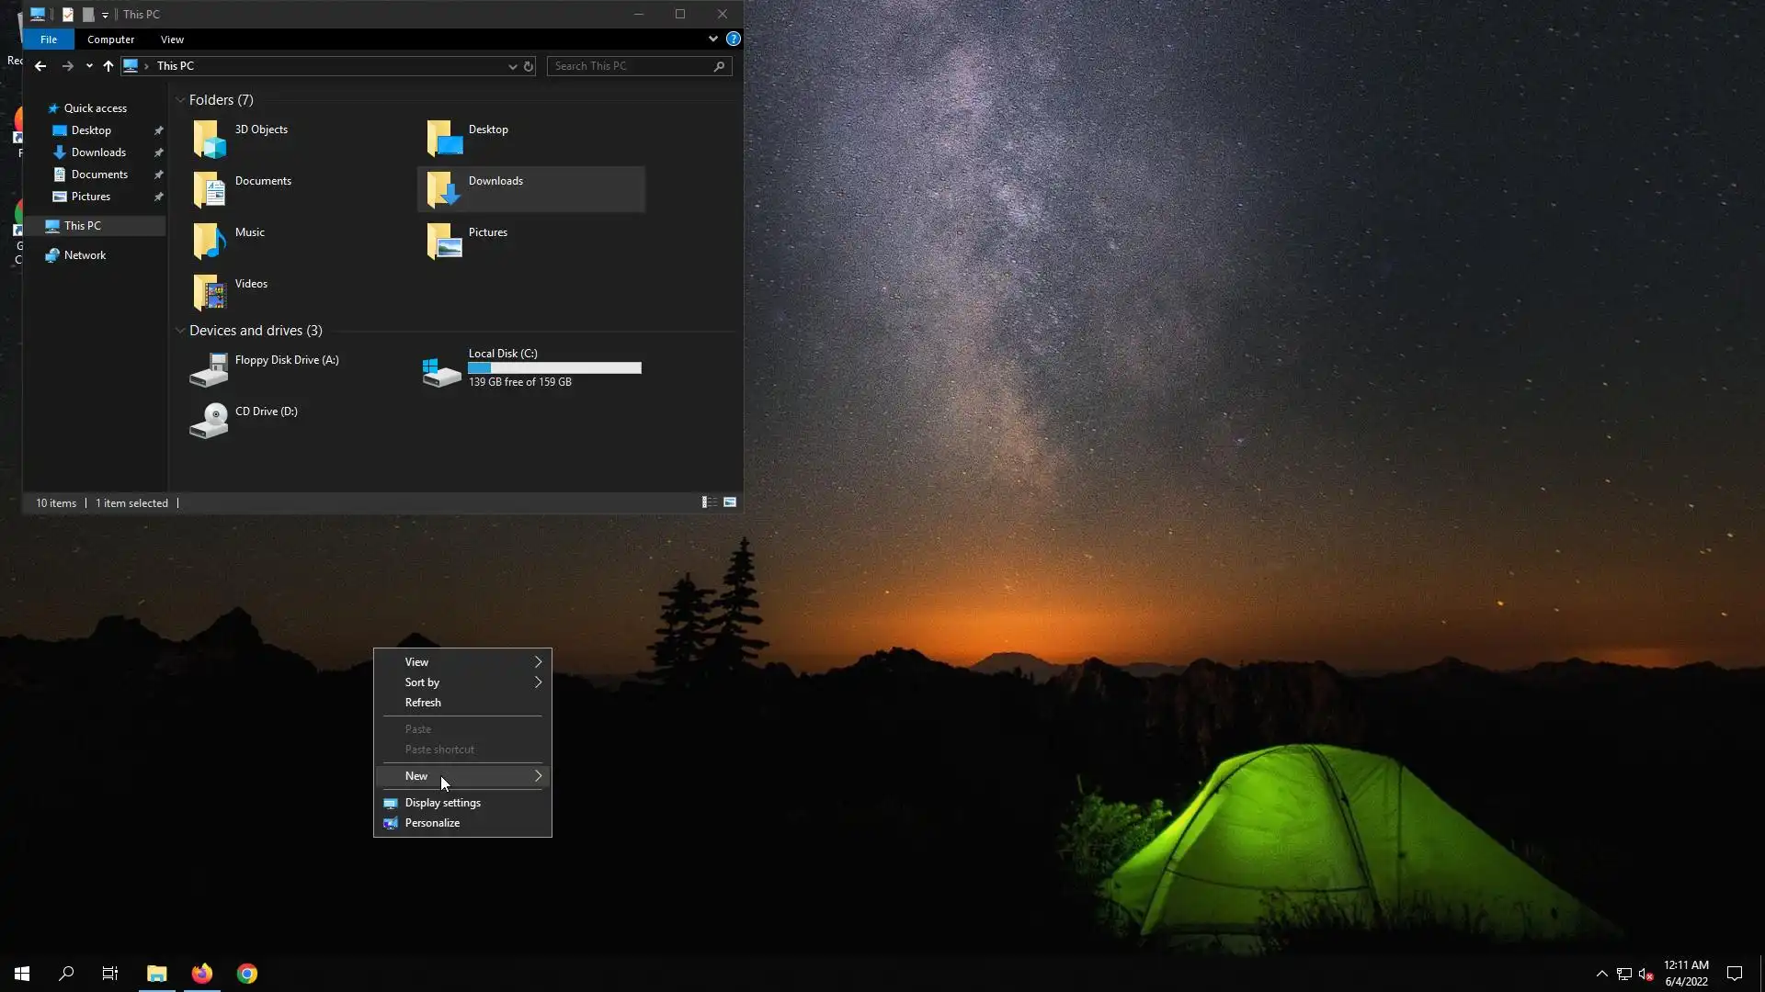Collapse the Devices and drives group
The image size is (1765, 992).
[x=180, y=331]
